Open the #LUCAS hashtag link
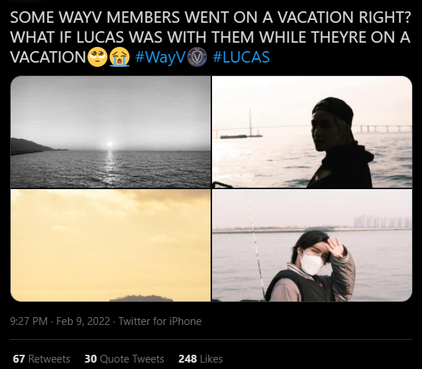422x369 pixels. pyautogui.click(x=241, y=58)
